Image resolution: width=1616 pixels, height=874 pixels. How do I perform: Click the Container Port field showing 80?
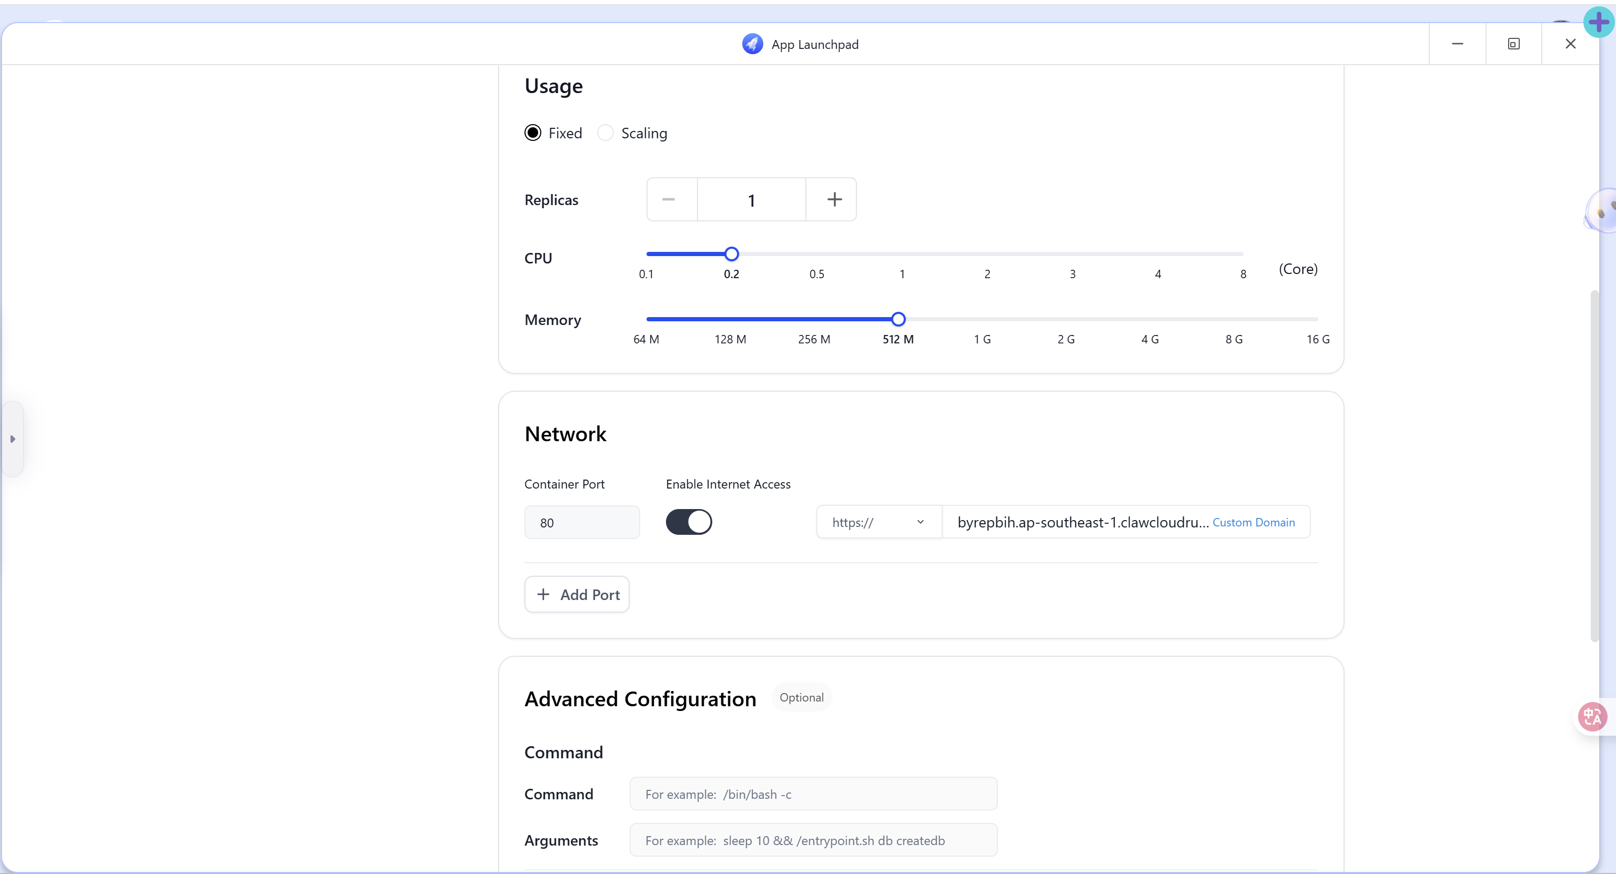(581, 522)
